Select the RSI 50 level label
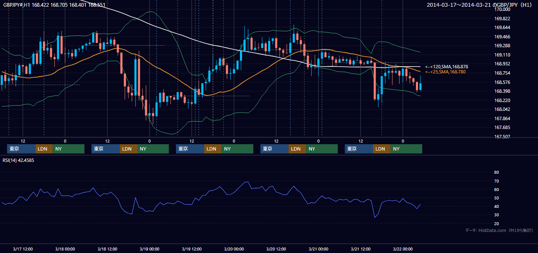This screenshot has height=253, width=538. click(496, 198)
